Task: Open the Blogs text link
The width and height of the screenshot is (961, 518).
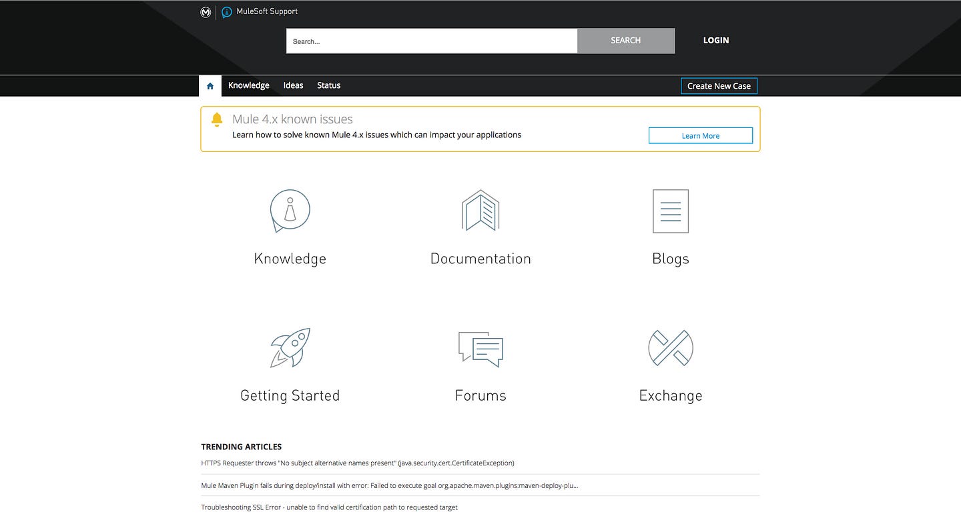Action: click(671, 259)
